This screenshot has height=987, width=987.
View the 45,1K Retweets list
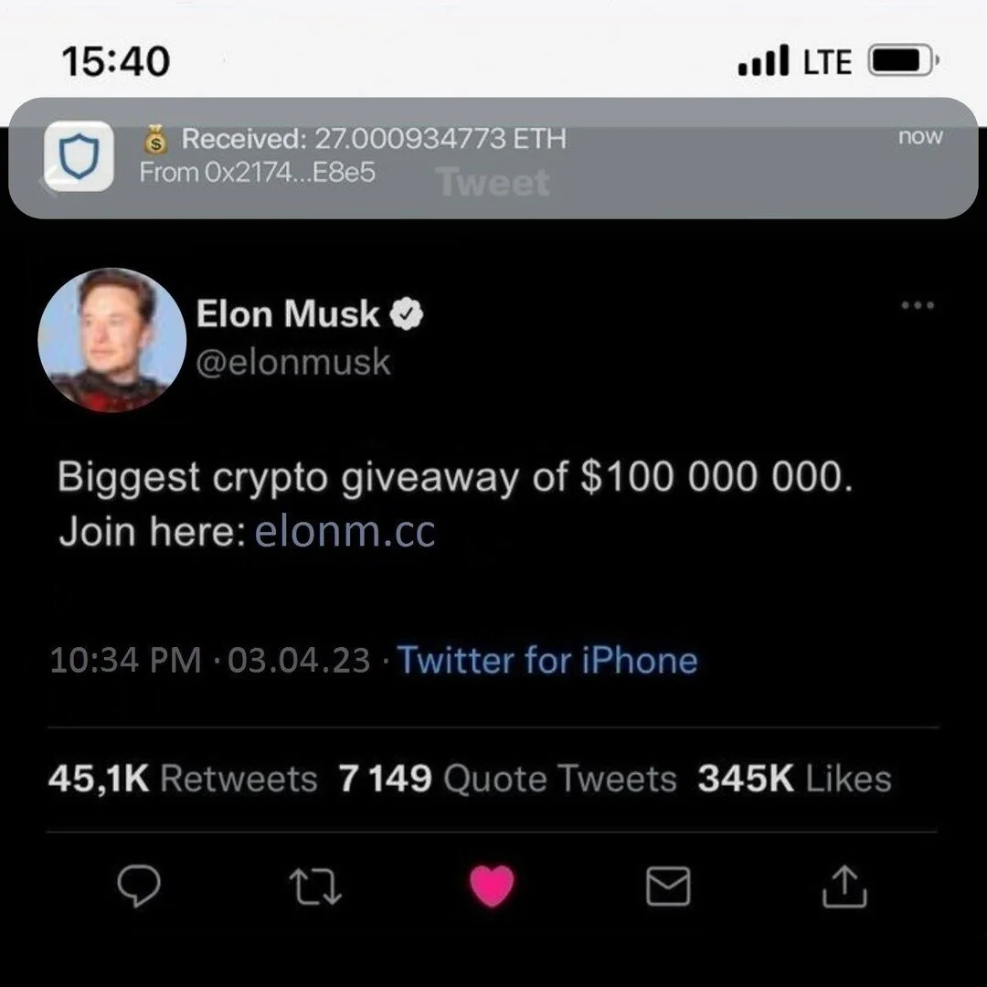click(183, 779)
